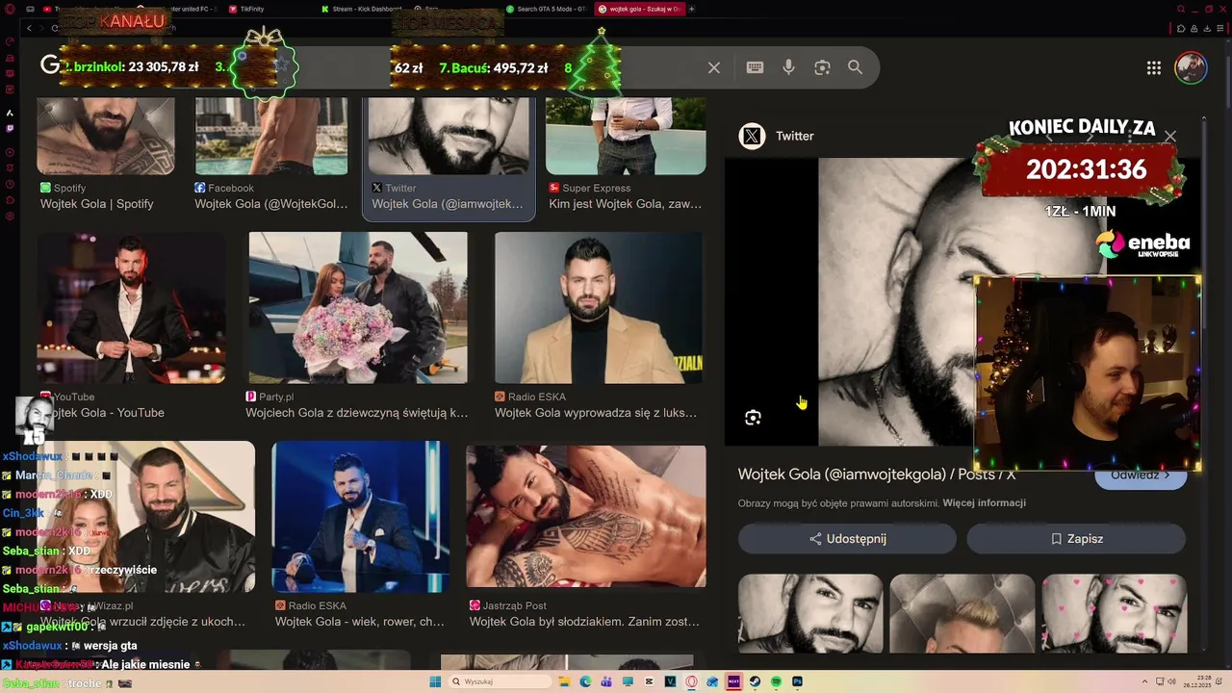Open the Opera sidebar settings gear
Image resolution: width=1232 pixels, height=693 pixels.
pyautogui.click(x=10, y=217)
